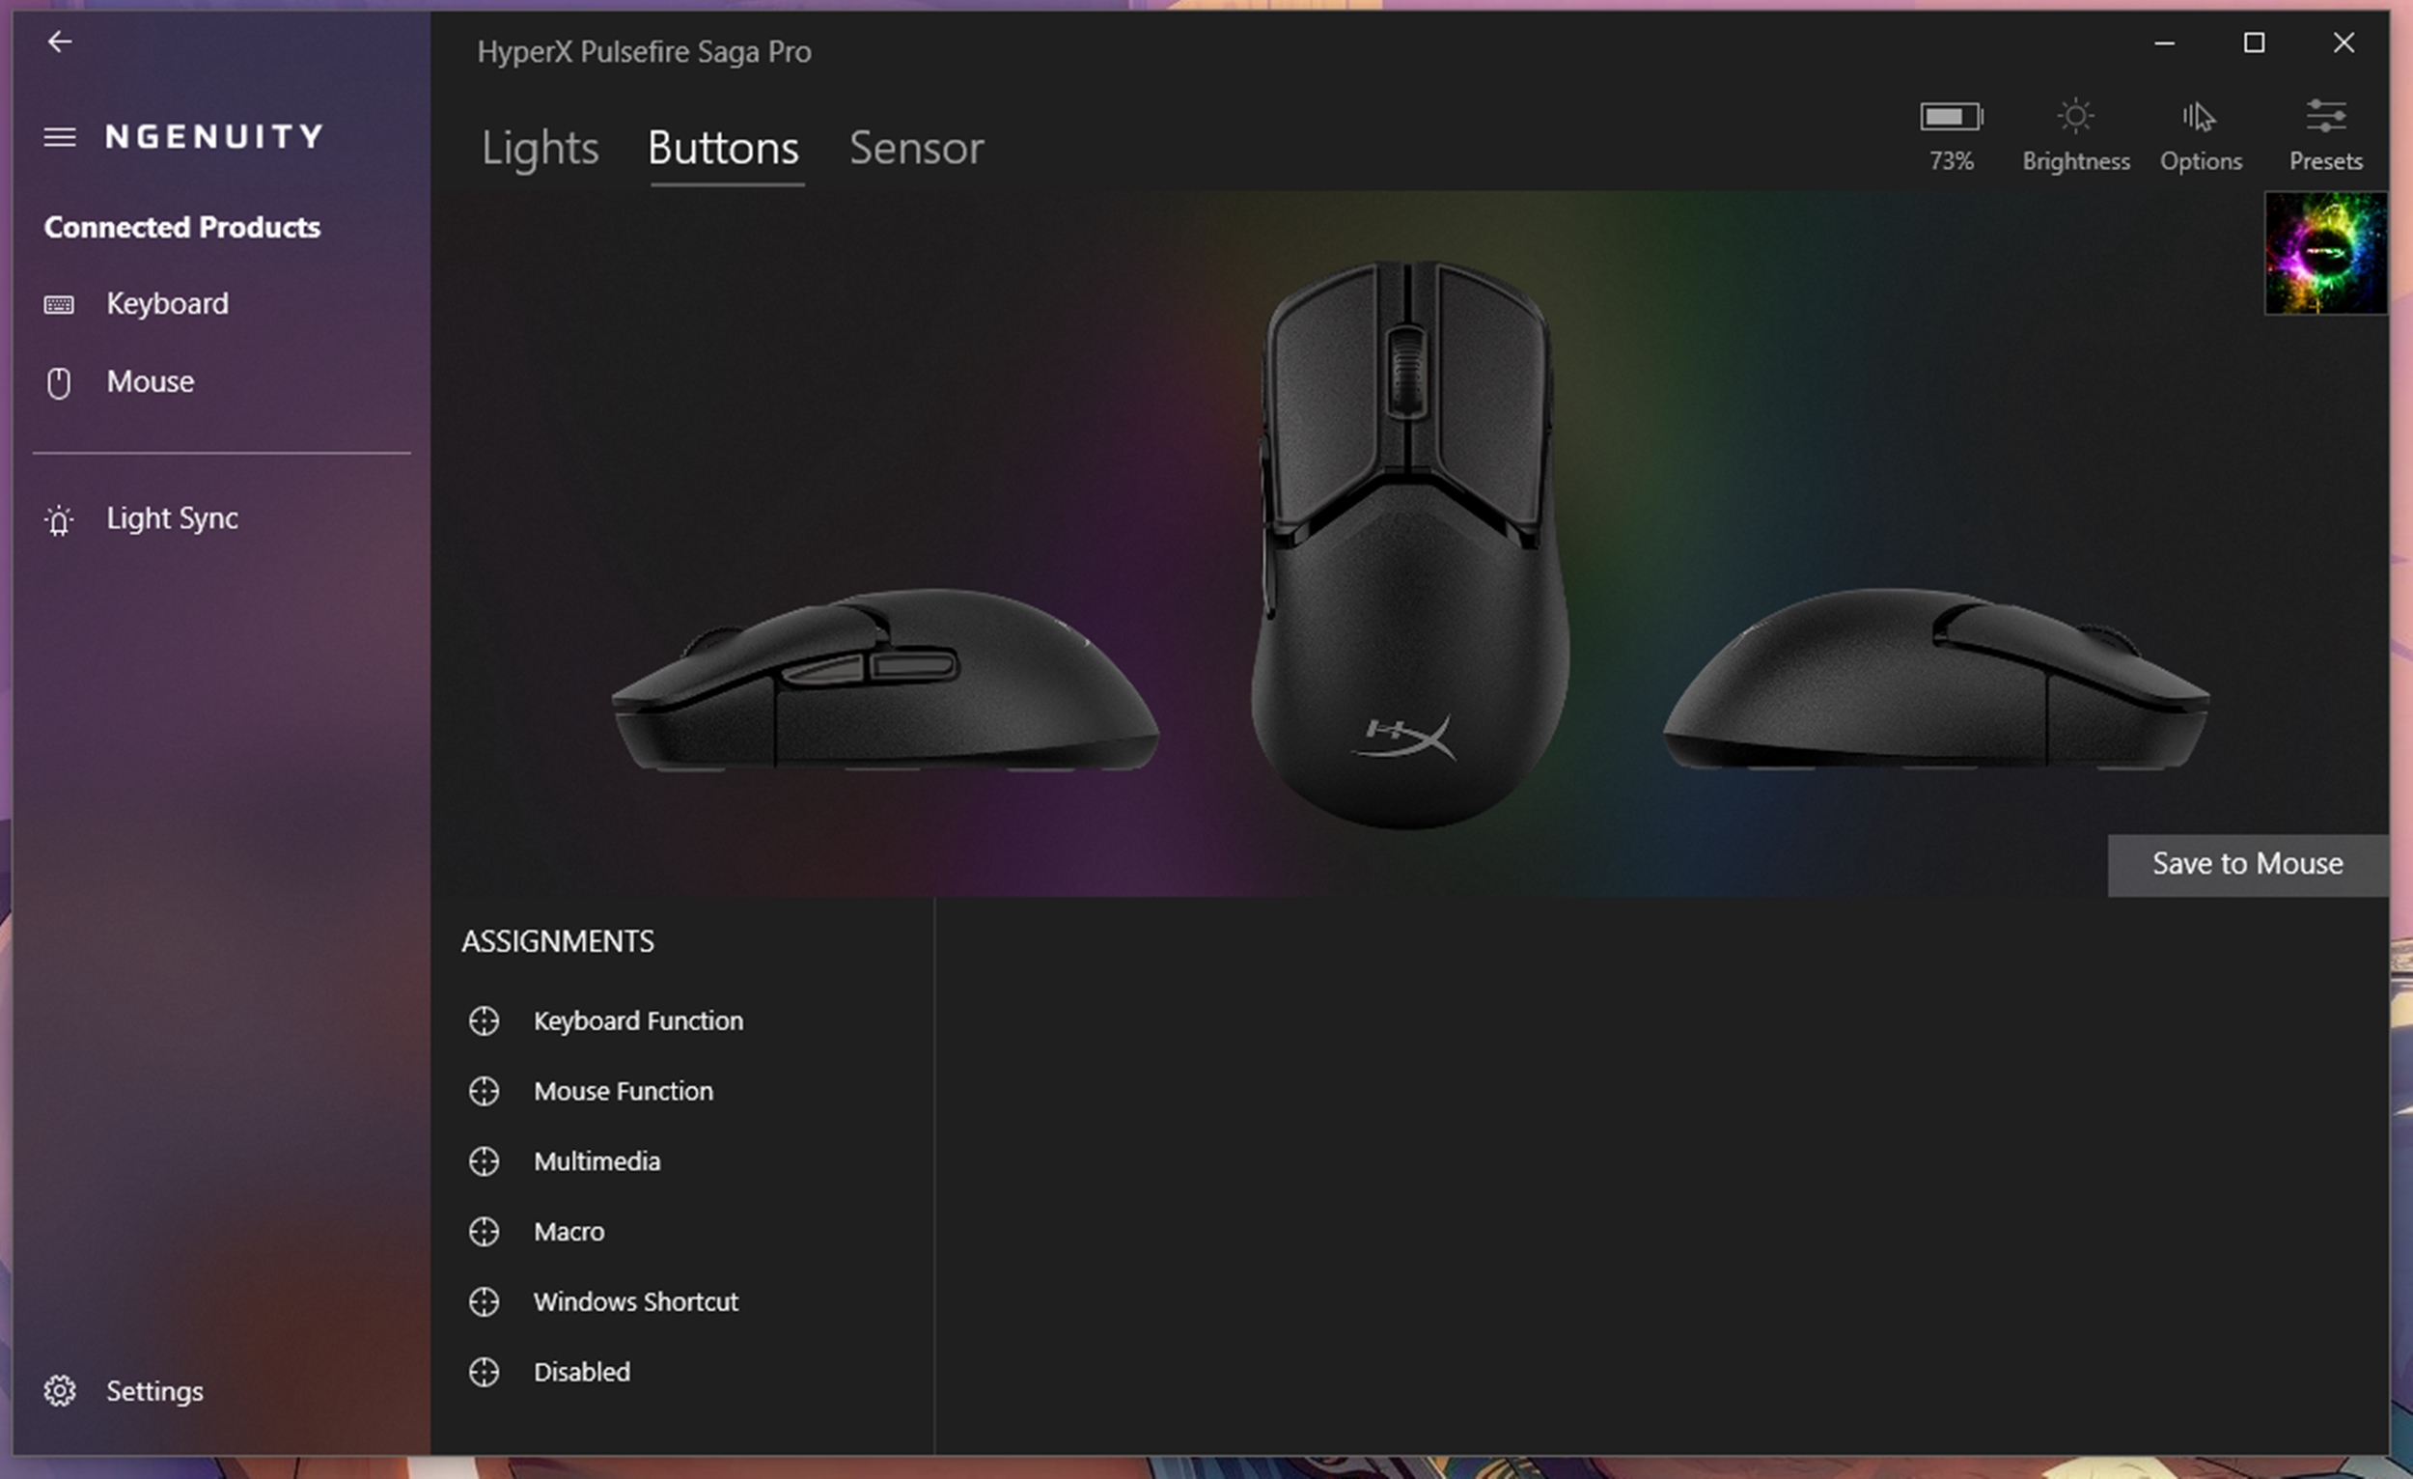Check the battery level indicator
The width and height of the screenshot is (2413, 1479).
[1951, 117]
